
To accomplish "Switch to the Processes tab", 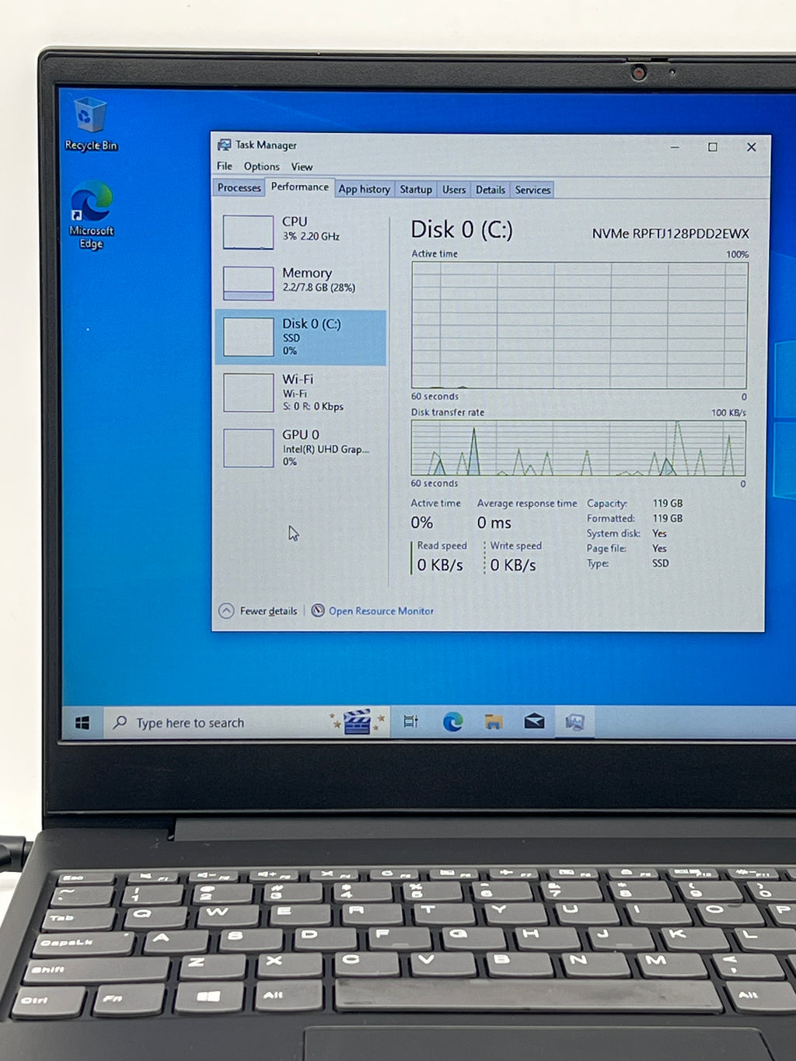I will 239,187.
